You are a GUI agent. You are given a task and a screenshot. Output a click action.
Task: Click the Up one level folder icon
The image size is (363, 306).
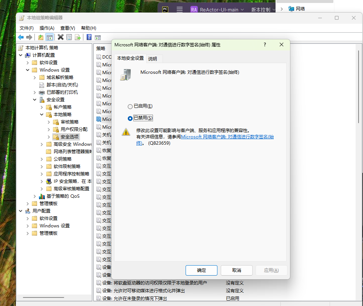(x=41, y=37)
